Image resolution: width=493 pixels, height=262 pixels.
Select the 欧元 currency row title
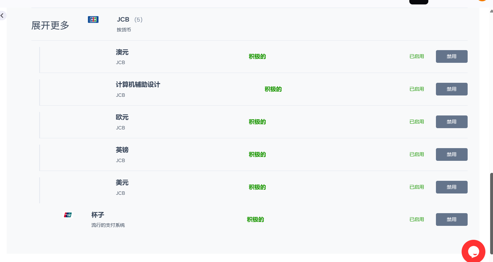pos(122,117)
